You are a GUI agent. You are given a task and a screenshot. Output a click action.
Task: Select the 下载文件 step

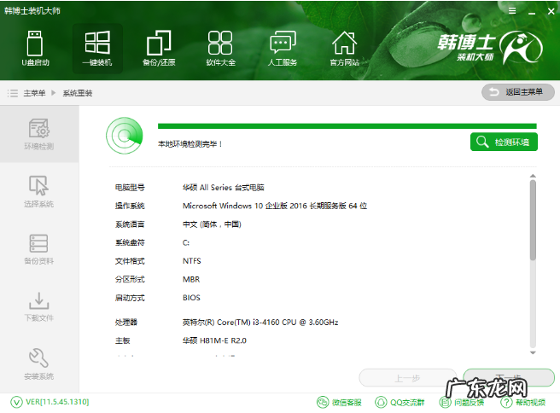(x=39, y=306)
